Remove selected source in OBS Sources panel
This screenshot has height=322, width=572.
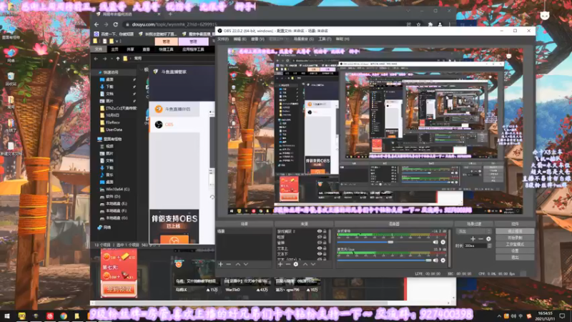click(x=288, y=264)
